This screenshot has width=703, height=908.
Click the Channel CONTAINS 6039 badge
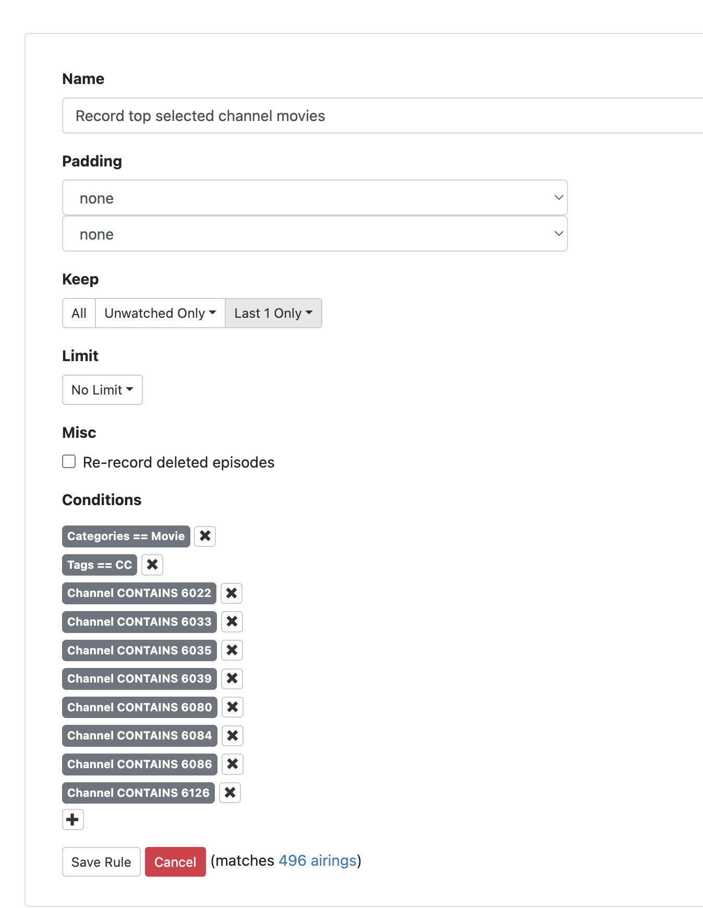click(139, 678)
